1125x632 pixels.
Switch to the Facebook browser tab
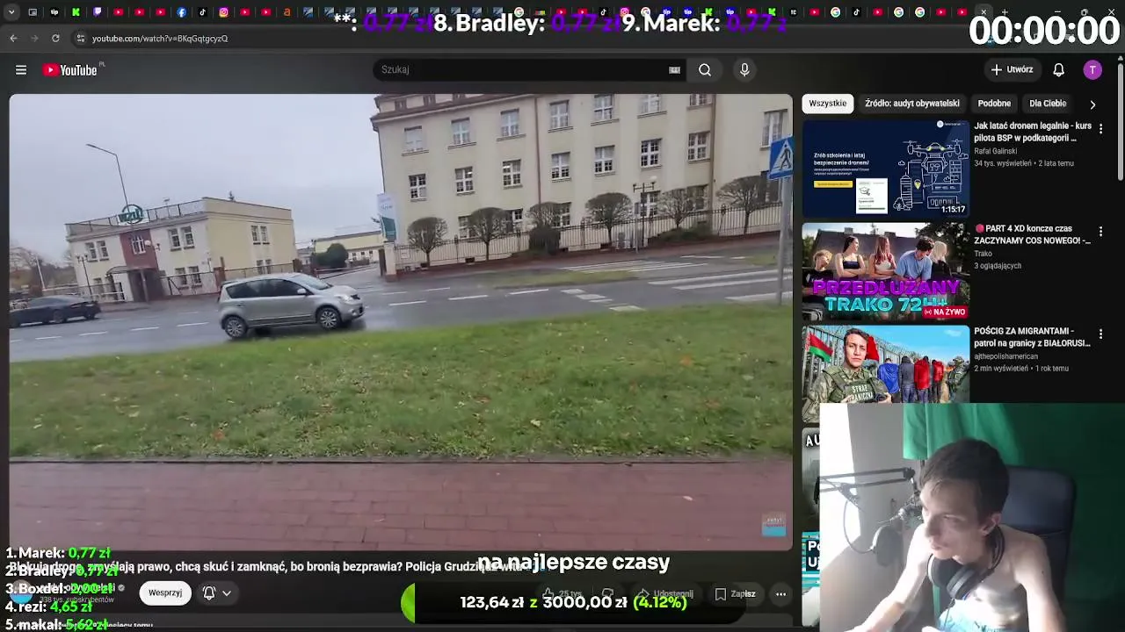181,12
